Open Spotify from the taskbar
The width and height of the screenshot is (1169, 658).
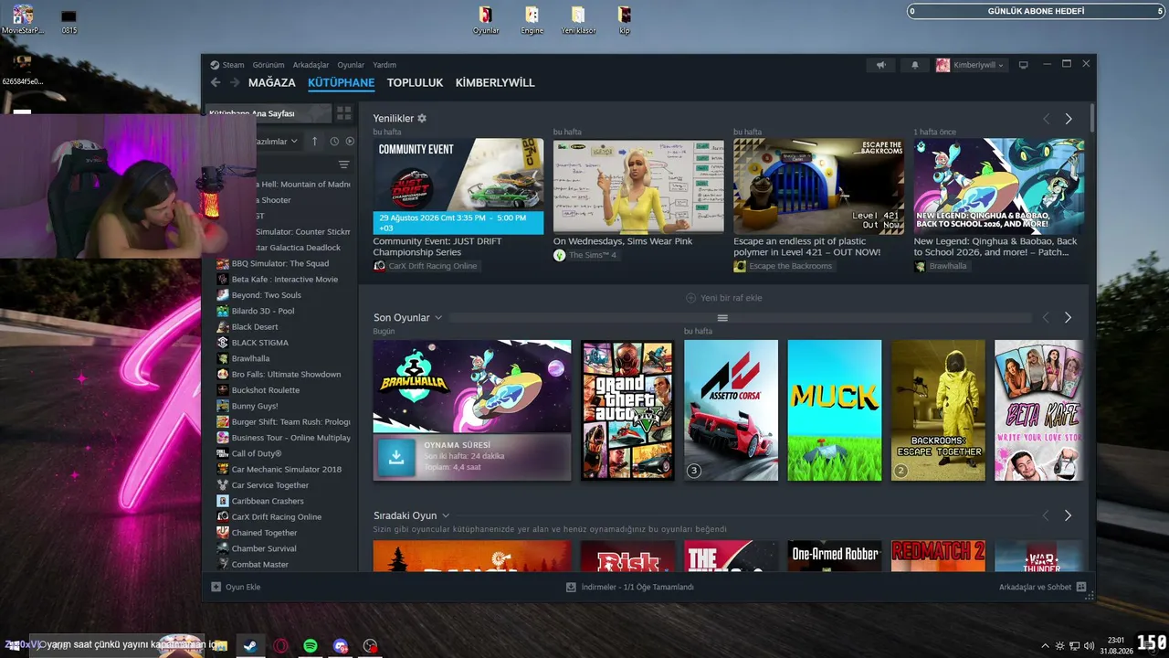(x=311, y=645)
